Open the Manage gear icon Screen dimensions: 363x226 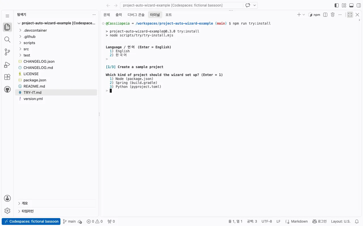[x=7, y=211]
